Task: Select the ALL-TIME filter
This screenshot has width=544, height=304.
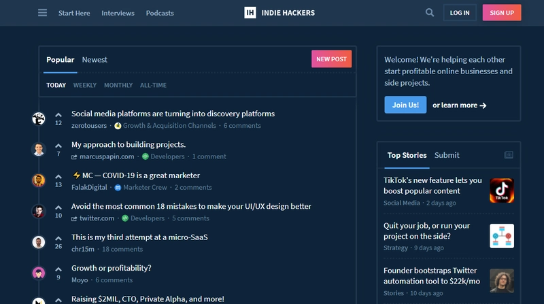Action: [154, 86]
